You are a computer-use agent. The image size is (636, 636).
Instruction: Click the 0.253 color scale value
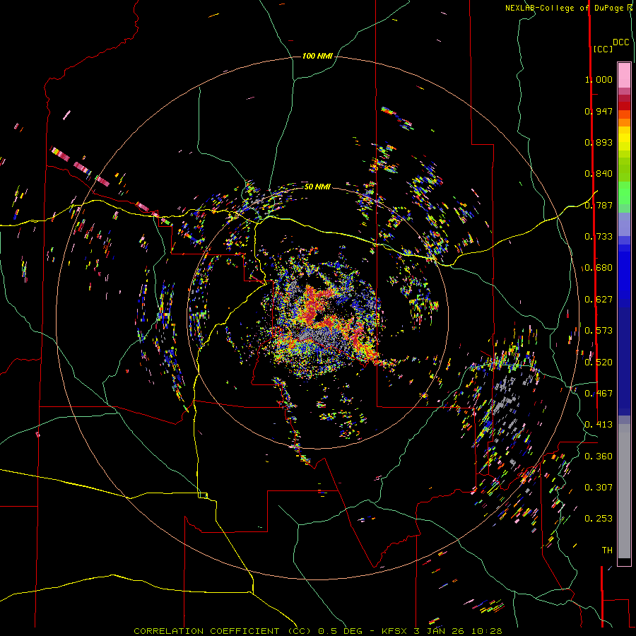[599, 519]
